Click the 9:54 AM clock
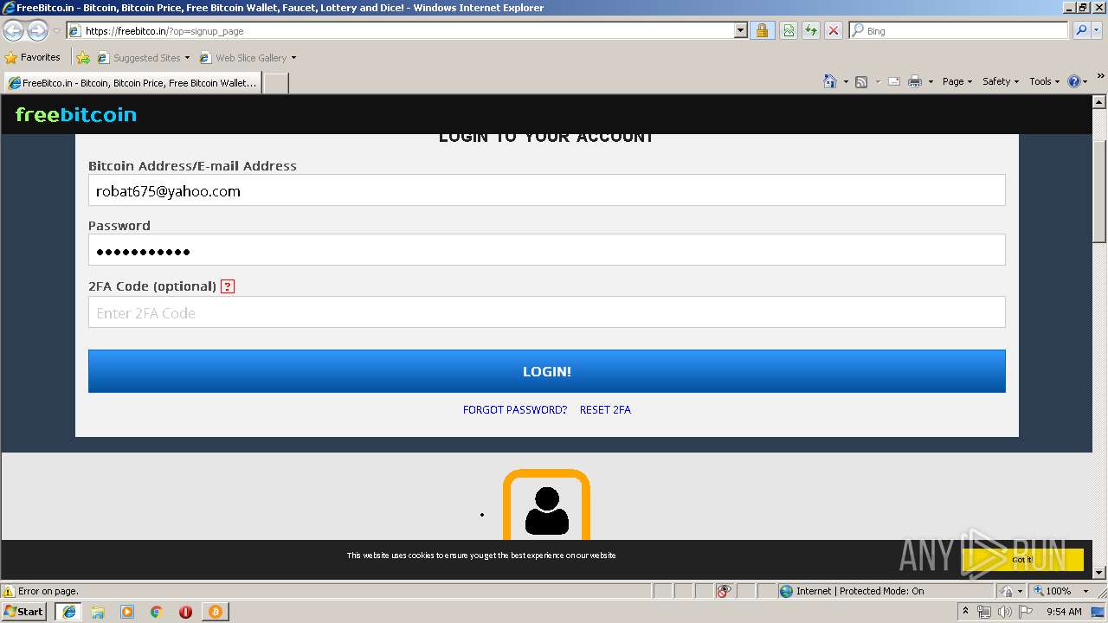The height and width of the screenshot is (623, 1108). pyautogui.click(x=1064, y=612)
